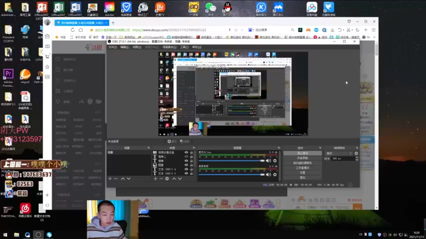Open OBS 设置 button in controls
The height and width of the screenshot is (239, 426).
(x=302, y=173)
